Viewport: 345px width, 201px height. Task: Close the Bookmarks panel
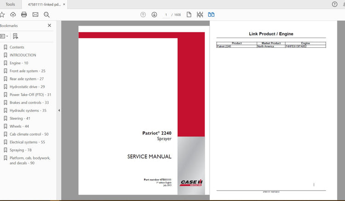pyautogui.click(x=50, y=25)
